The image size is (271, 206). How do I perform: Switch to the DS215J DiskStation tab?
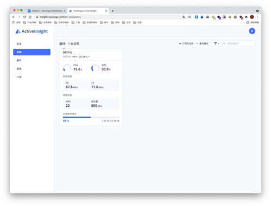click(x=47, y=11)
